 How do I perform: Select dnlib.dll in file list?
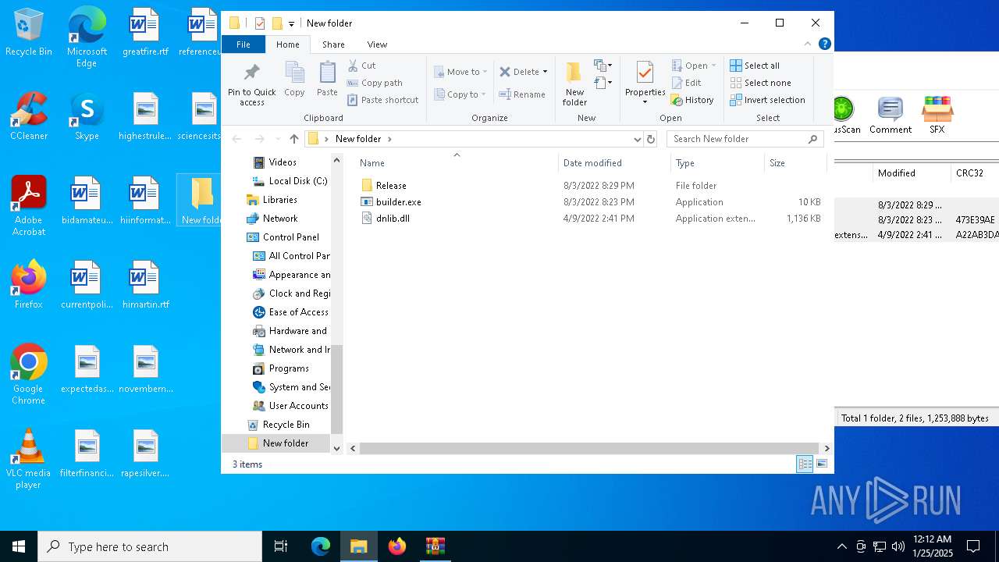[591, 219]
